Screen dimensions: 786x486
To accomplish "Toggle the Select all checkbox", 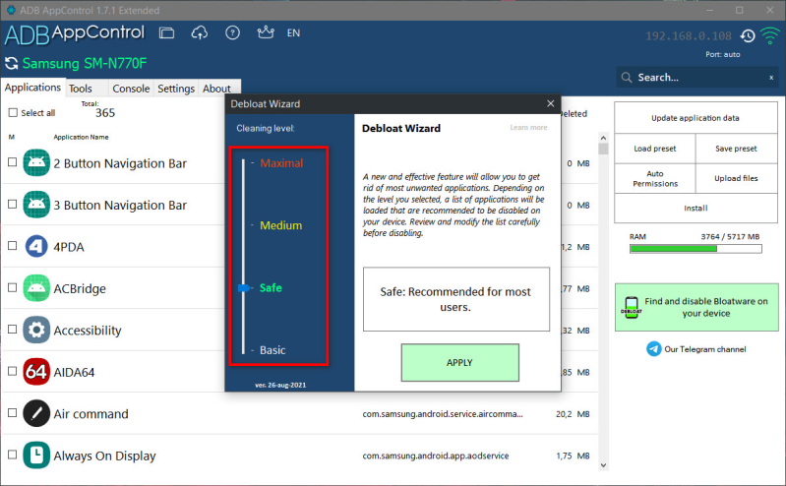I will point(13,113).
